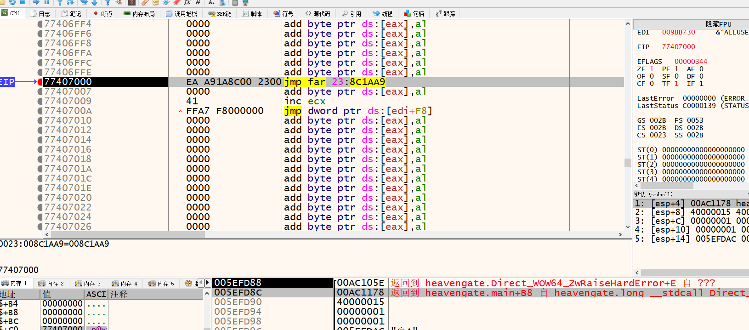Toggle breakpoint bullet at address 77407009
The width and height of the screenshot is (749, 330).
40,101
